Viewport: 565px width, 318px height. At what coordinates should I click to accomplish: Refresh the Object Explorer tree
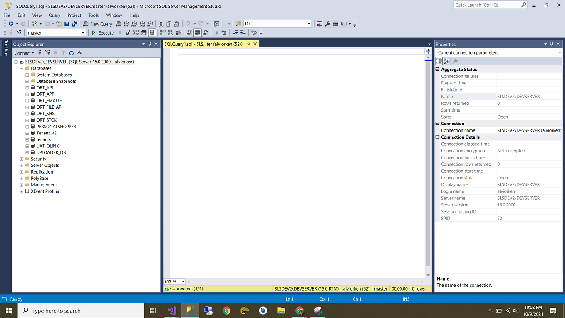point(72,53)
